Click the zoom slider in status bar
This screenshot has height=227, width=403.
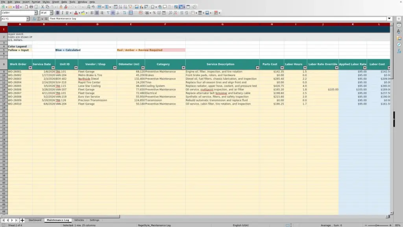[378, 225]
